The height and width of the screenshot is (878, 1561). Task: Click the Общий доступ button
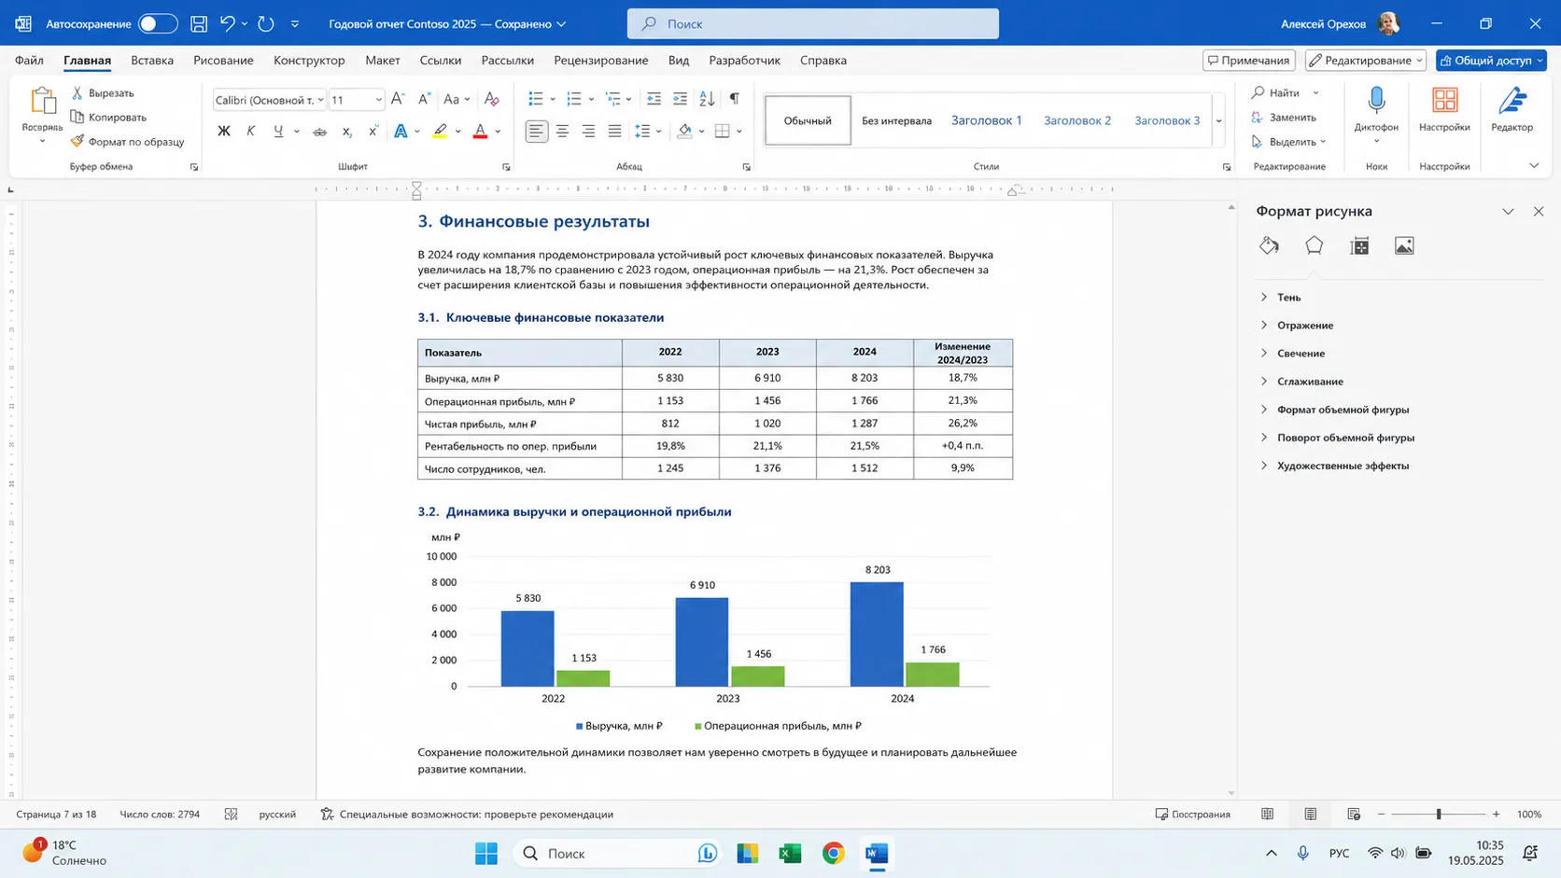pos(1491,60)
